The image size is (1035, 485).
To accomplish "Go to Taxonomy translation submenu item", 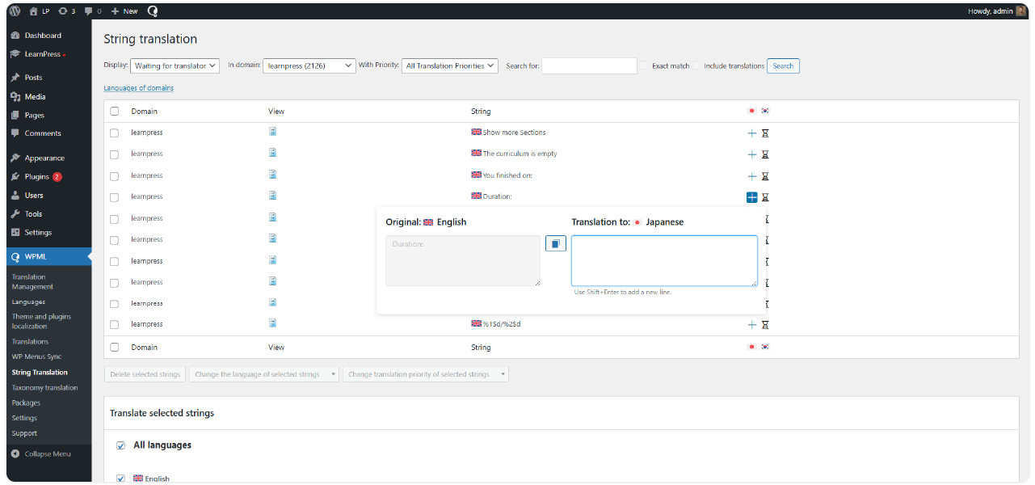I will coord(44,388).
